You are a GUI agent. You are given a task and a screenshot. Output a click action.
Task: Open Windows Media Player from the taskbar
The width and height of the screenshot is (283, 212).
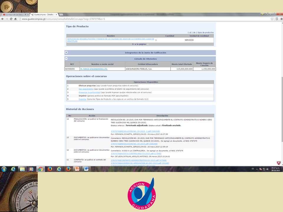pos(31,169)
